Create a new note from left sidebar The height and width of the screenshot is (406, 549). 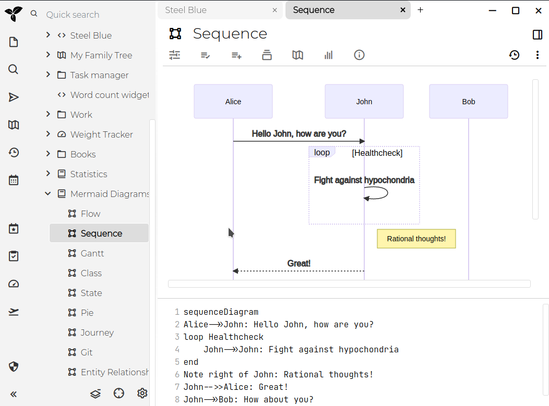tap(14, 42)
